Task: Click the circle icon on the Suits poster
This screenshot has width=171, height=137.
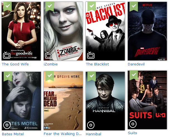Action: click(133, 124)
